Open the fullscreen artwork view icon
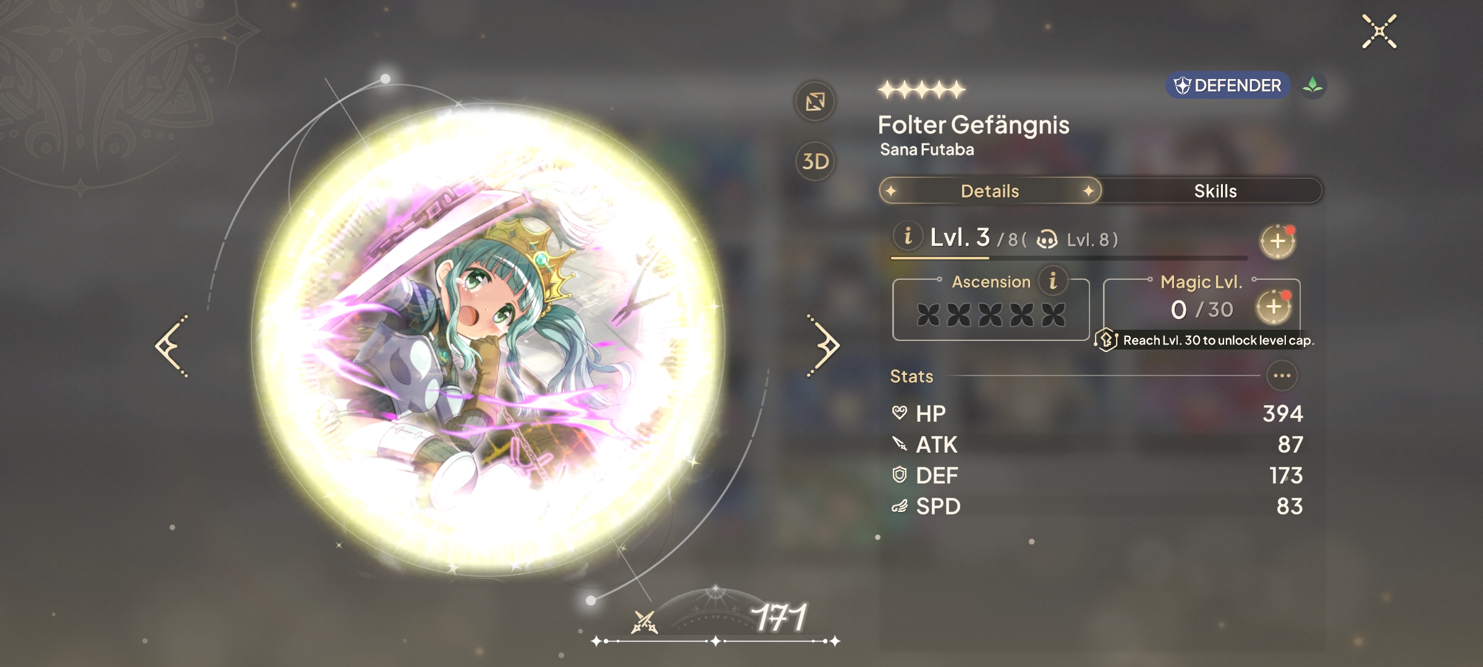This screenshot has width=1483, height=667. tap(815, 101)
